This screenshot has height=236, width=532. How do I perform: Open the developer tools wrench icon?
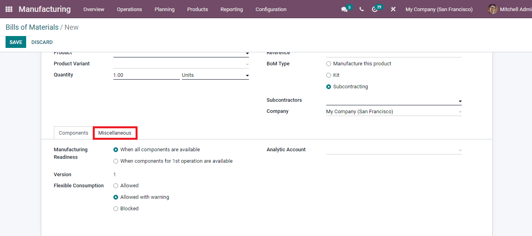tap(393, 9)
